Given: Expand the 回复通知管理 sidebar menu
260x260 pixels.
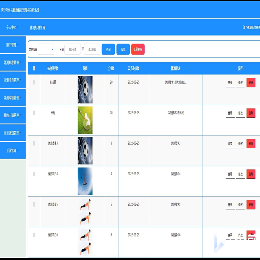Looking at the screenshot, I should [x=13, y=133].
